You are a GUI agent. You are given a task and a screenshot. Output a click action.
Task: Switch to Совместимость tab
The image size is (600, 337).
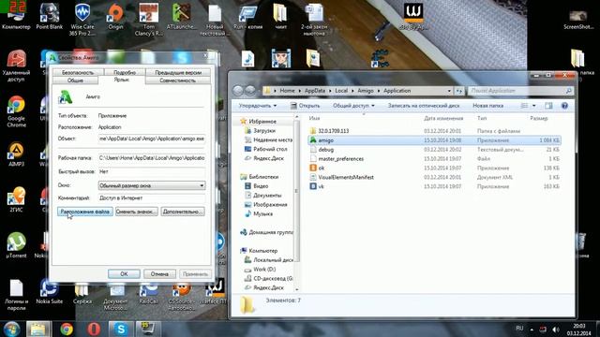pos(177,81)
